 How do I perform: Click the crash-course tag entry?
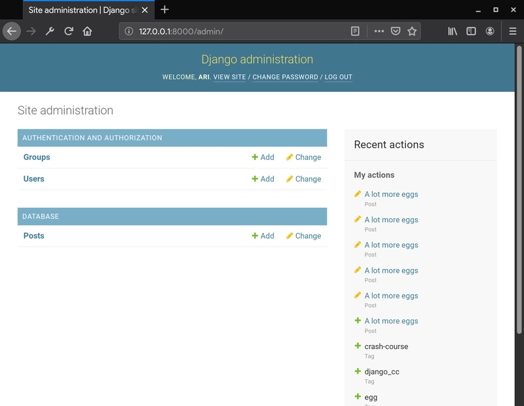386,346
